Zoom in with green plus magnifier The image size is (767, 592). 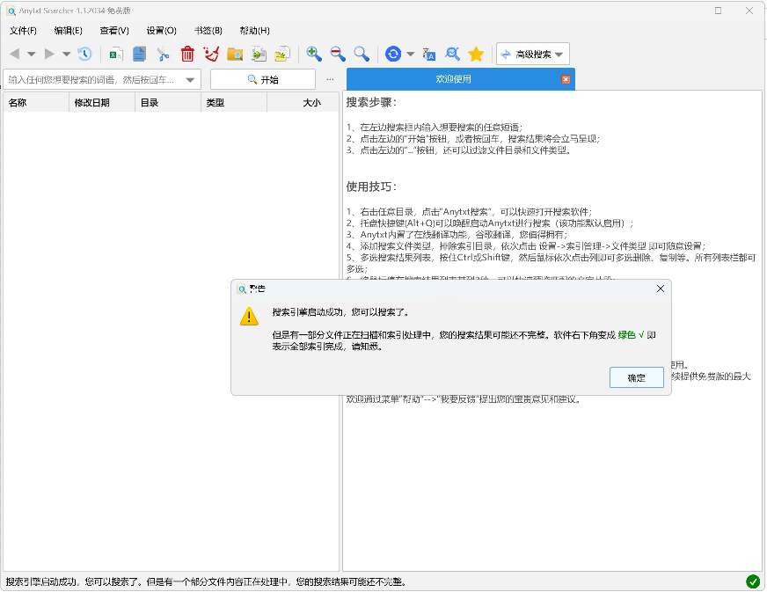tap(313, 54)
